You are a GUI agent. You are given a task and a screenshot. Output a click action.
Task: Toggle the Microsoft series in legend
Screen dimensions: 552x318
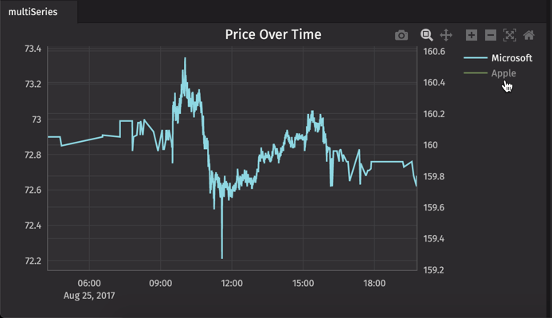click(511, 57)
